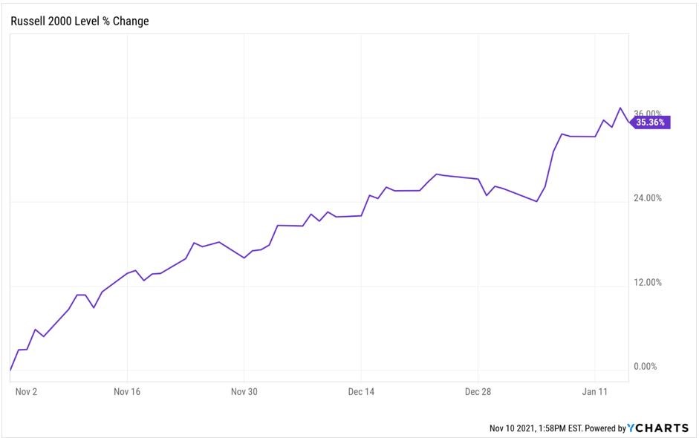Select the Nov 2 x-axis label
699x438 pixels.
(26, 390)
